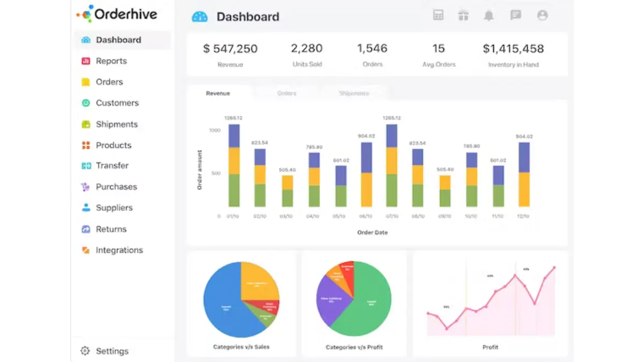Click the Shipments truck icon in sidebar
The image size is (644, 362).
(86, 124)
